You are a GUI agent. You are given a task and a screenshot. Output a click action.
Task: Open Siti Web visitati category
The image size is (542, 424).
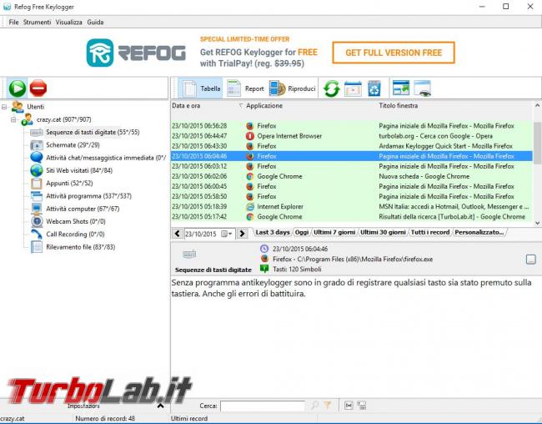(79, 170)
